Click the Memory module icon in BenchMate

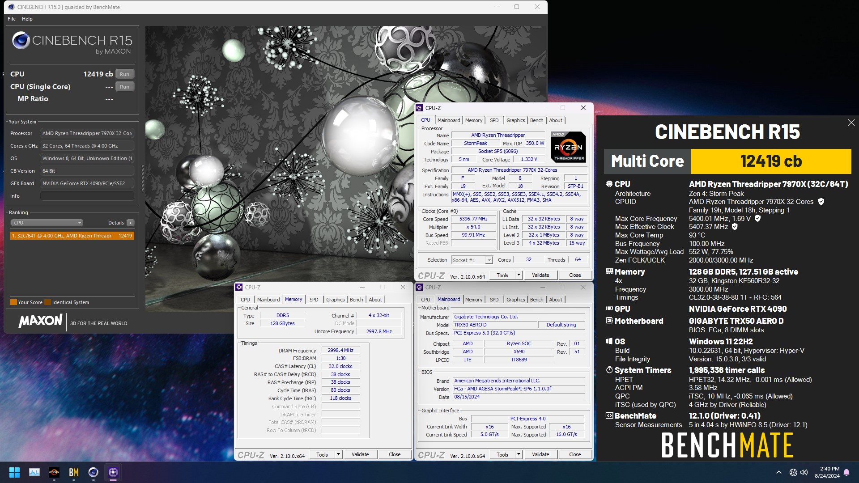(x=609, y=271)
